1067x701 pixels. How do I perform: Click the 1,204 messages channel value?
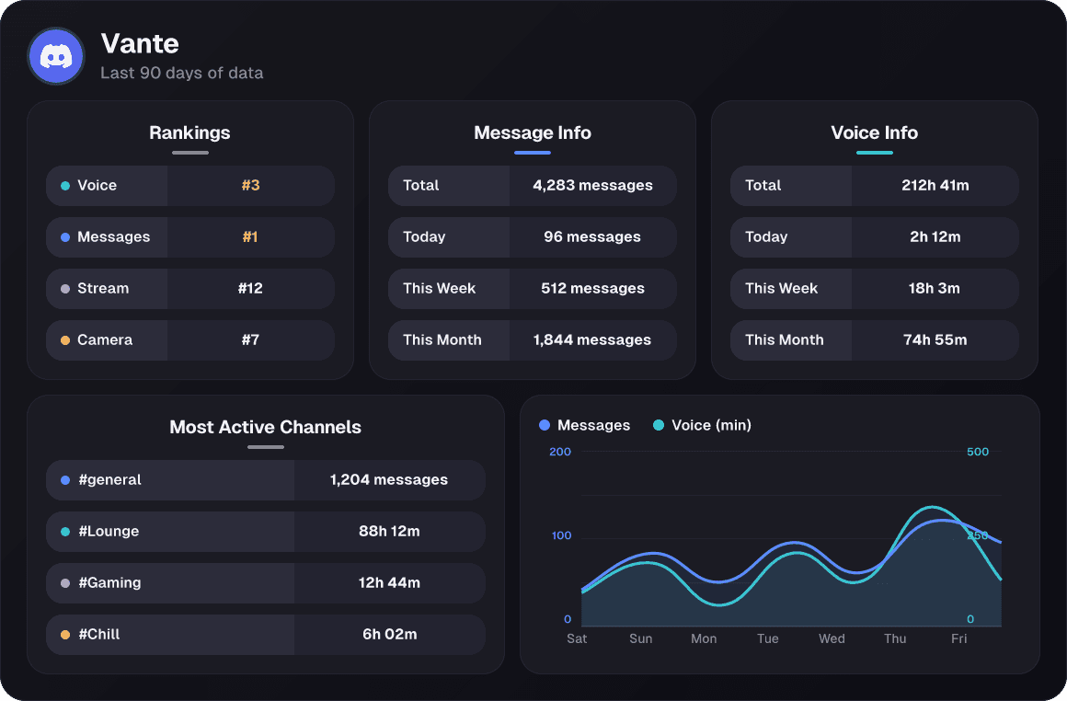coord(389,480)
